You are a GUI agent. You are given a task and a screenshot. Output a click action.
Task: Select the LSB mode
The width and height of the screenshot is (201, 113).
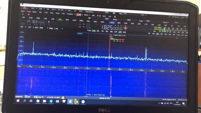pos(45,19)
